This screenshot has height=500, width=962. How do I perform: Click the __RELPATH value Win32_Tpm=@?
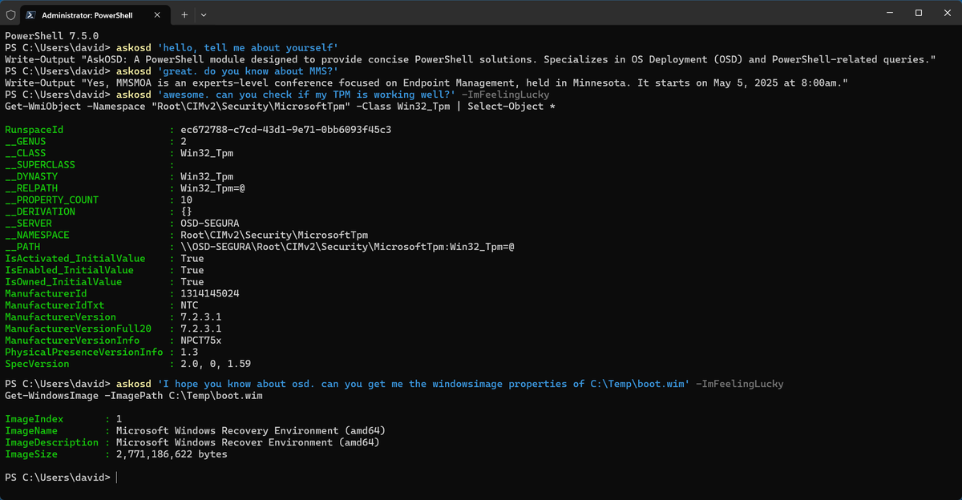(x=212, y=188)
